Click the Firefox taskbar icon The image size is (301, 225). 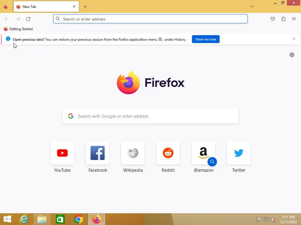tap(96, 219)
